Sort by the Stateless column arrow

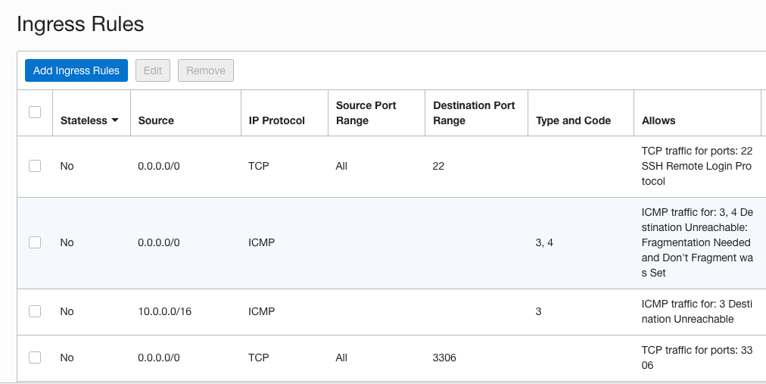[115, 120]
